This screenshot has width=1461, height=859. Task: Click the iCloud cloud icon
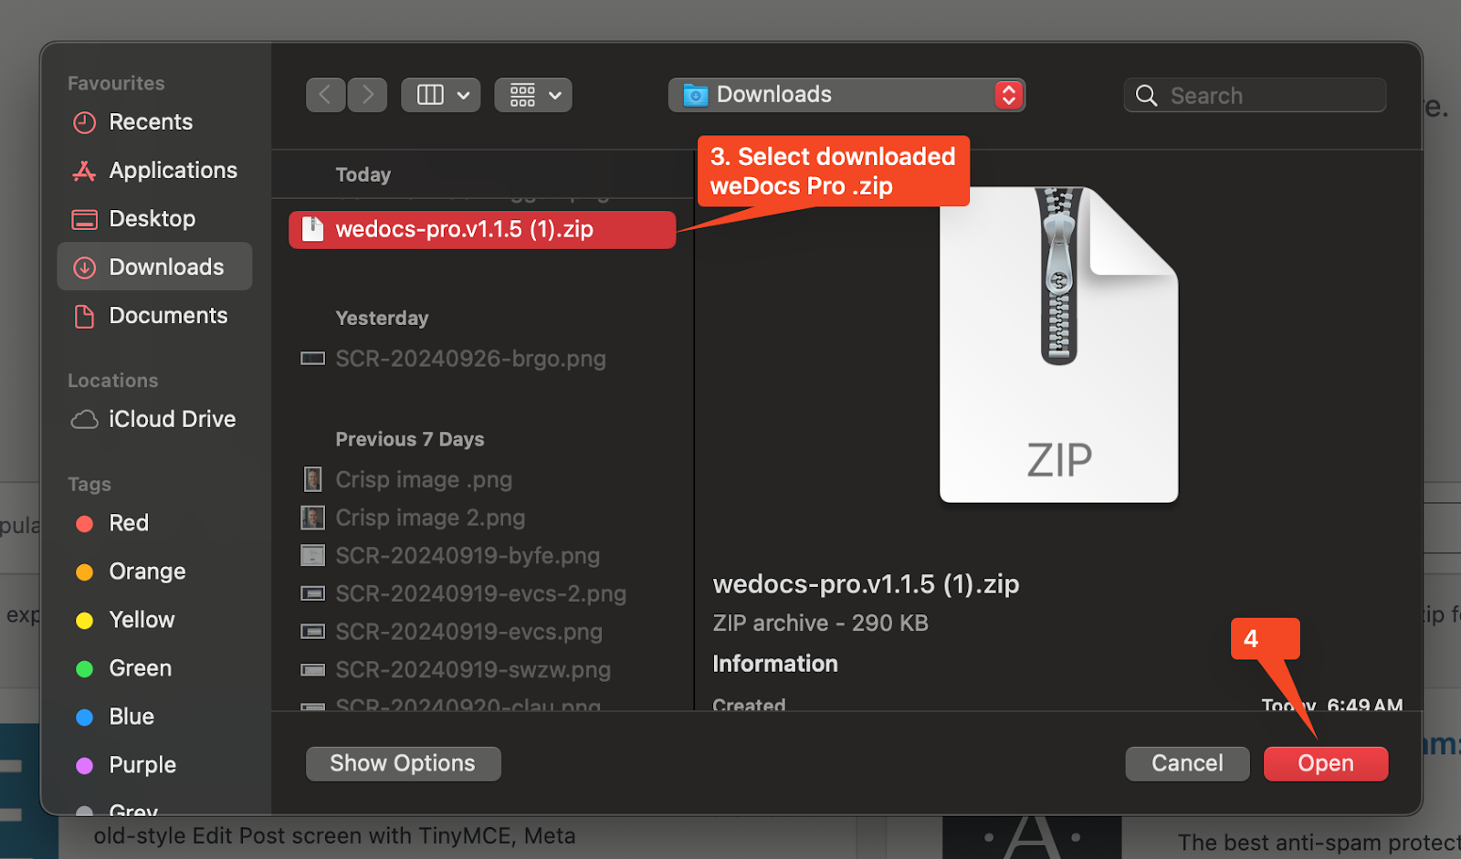point(84,419)
